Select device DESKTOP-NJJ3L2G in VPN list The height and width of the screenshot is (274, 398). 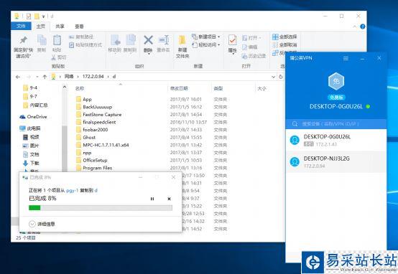(x=335, y=162)
